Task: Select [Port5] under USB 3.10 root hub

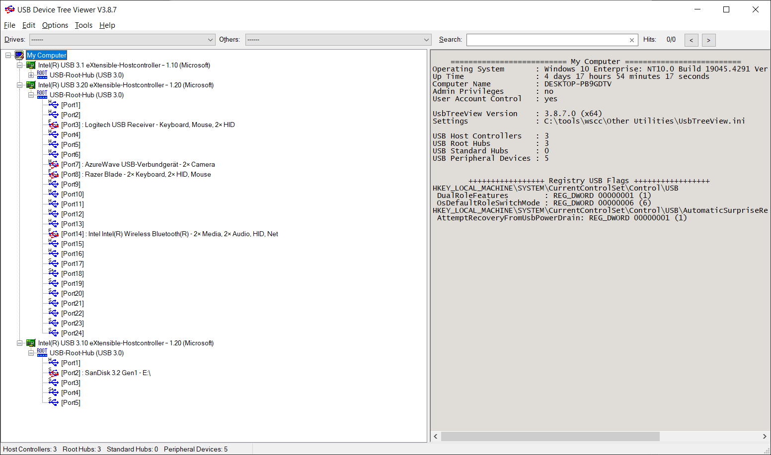Action: [x=71, y=402]
